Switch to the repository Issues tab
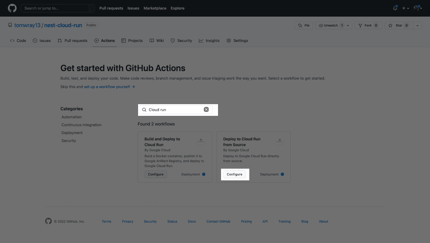The height and width of the screenshot is (243, 430). [x=42, y=41]
